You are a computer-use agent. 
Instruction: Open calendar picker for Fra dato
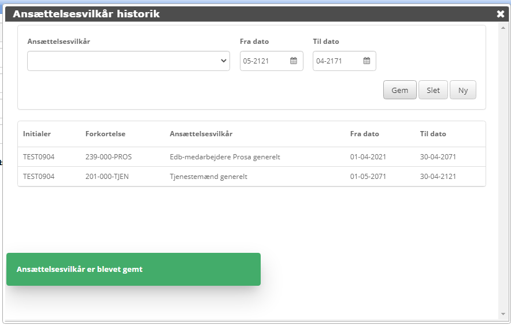294,61
